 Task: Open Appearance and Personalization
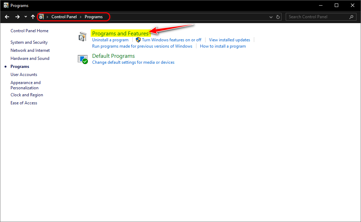tap(26, 85)
